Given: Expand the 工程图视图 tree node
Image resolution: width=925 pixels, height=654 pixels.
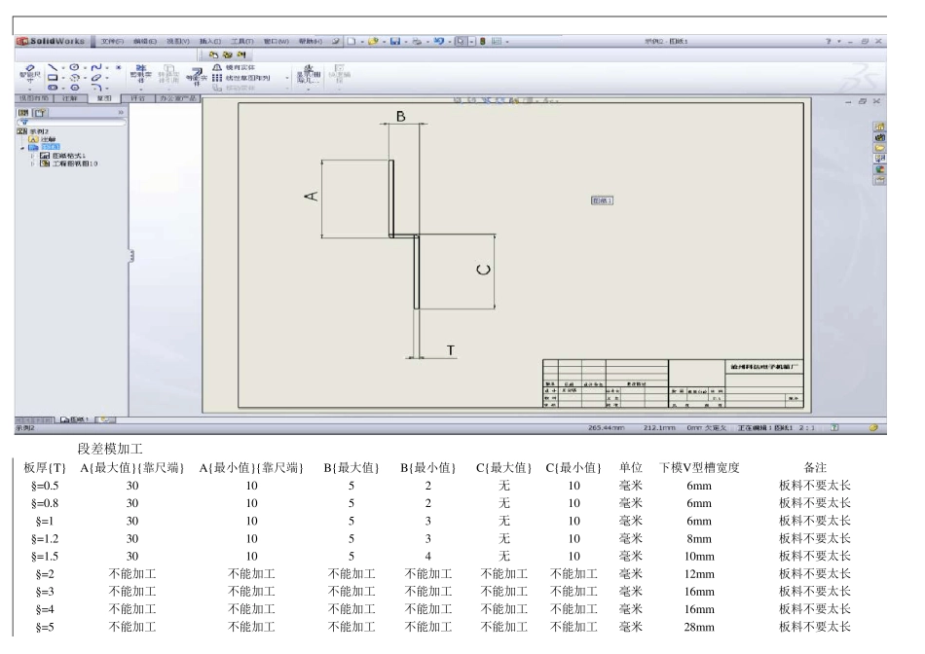Looking at the screenshot, I should pyautogui.click(x=33, y=164).
